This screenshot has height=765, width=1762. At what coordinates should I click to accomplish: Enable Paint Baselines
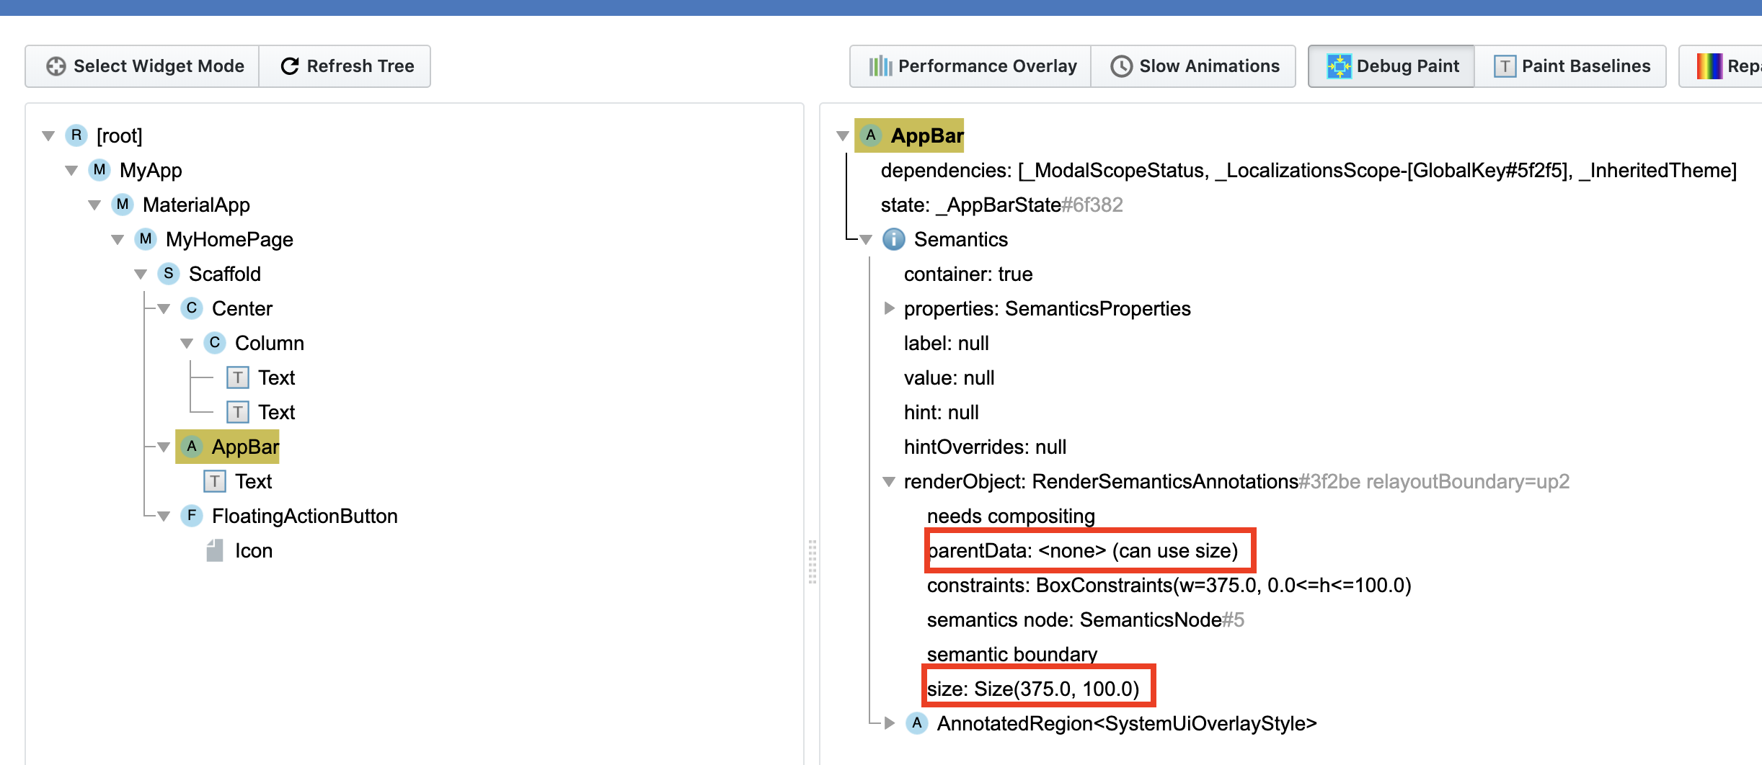(1571, 66)
